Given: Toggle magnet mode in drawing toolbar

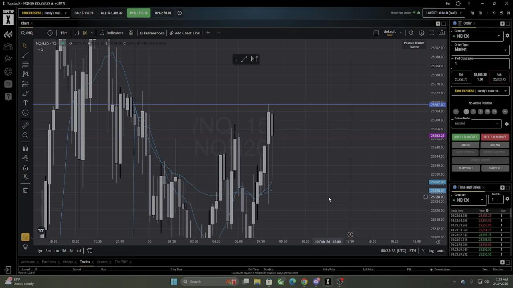Looking at the screenshot, I should (25, 148).
